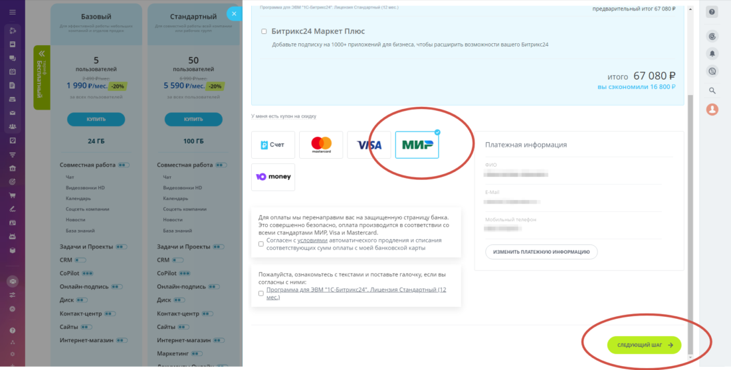Check the license Стандартный agreement box
This screenshot has height=370, width=731.
[x=261, y=293]
